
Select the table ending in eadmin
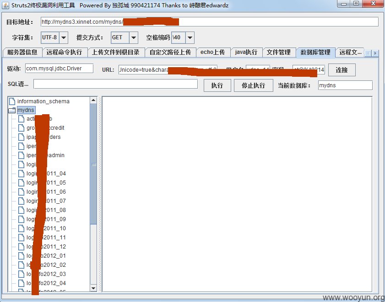(x=45, y=155)
